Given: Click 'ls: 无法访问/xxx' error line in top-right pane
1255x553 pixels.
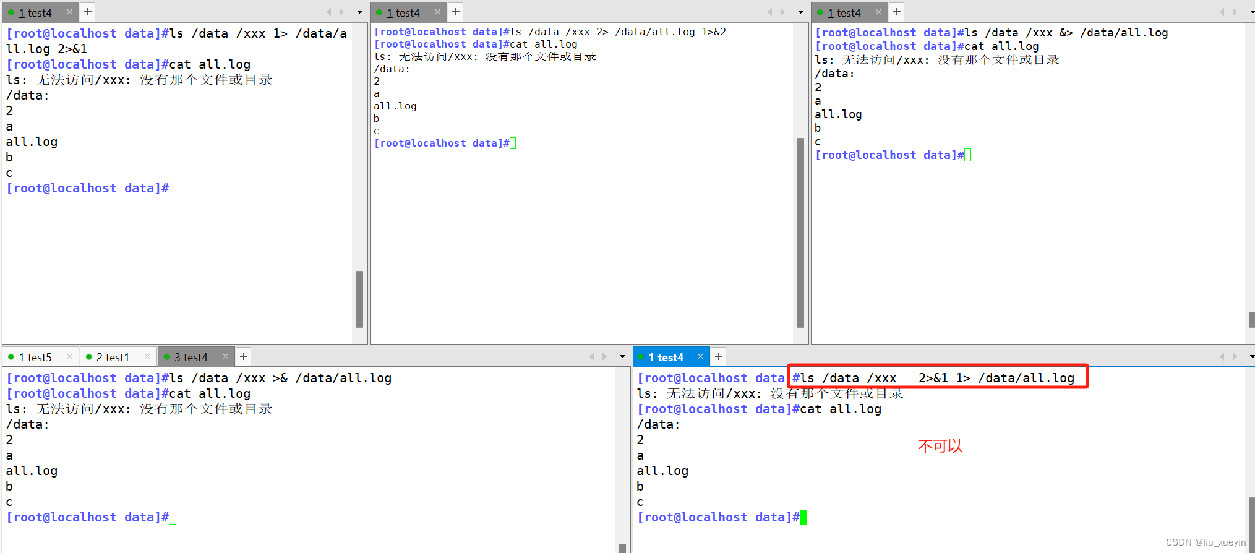Looking at the screenshot, I should pos(937,60).
